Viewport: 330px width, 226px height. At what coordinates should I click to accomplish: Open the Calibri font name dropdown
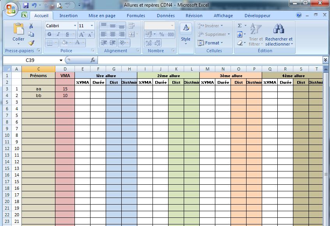click(75, 26)
